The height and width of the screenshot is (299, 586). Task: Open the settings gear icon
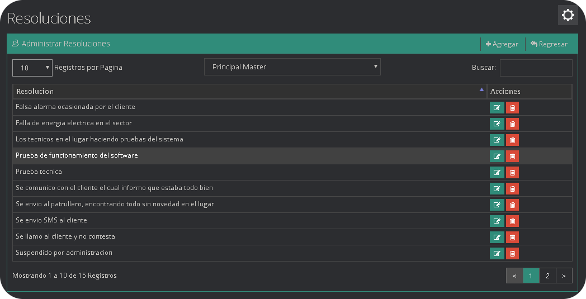pyautogui.click(x=568, y=15)
